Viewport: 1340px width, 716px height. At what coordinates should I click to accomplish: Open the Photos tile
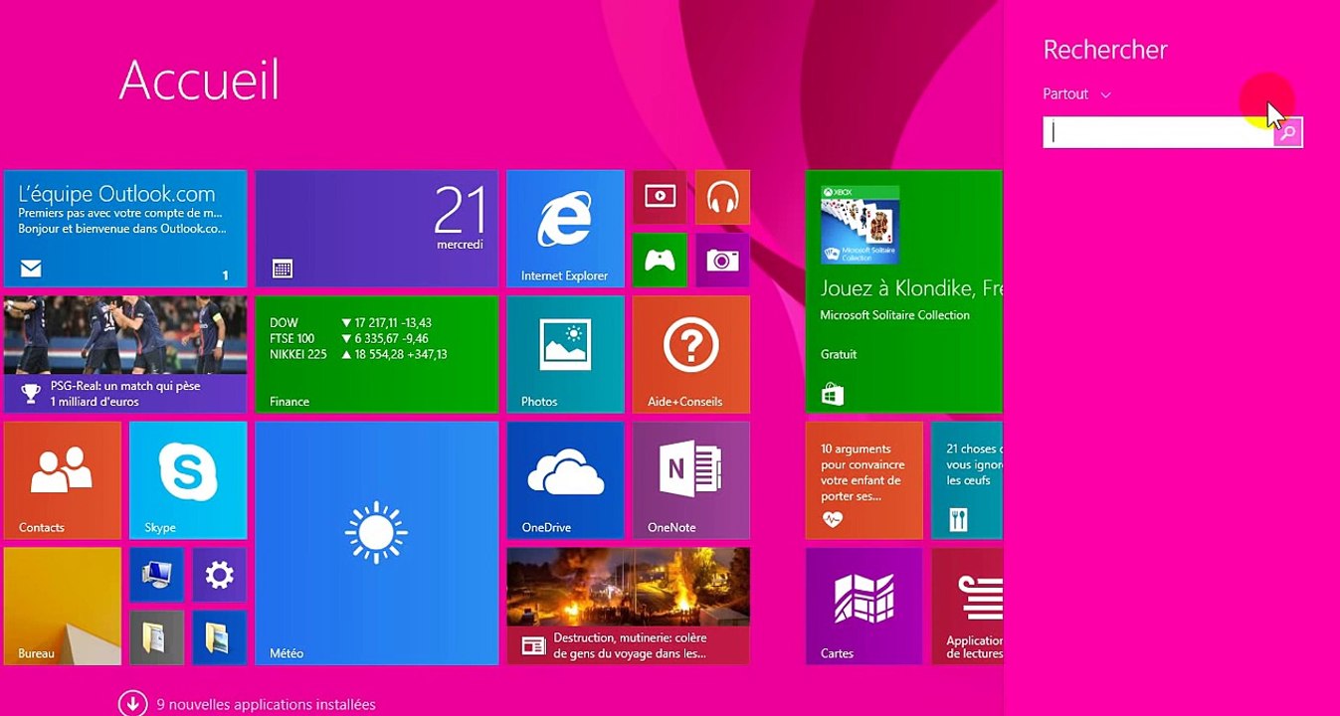[565, 354]
